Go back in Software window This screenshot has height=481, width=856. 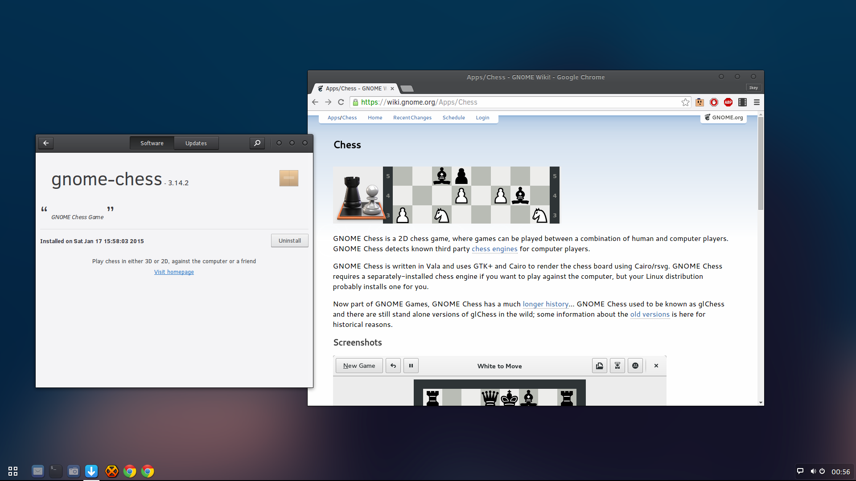point(46,143)
